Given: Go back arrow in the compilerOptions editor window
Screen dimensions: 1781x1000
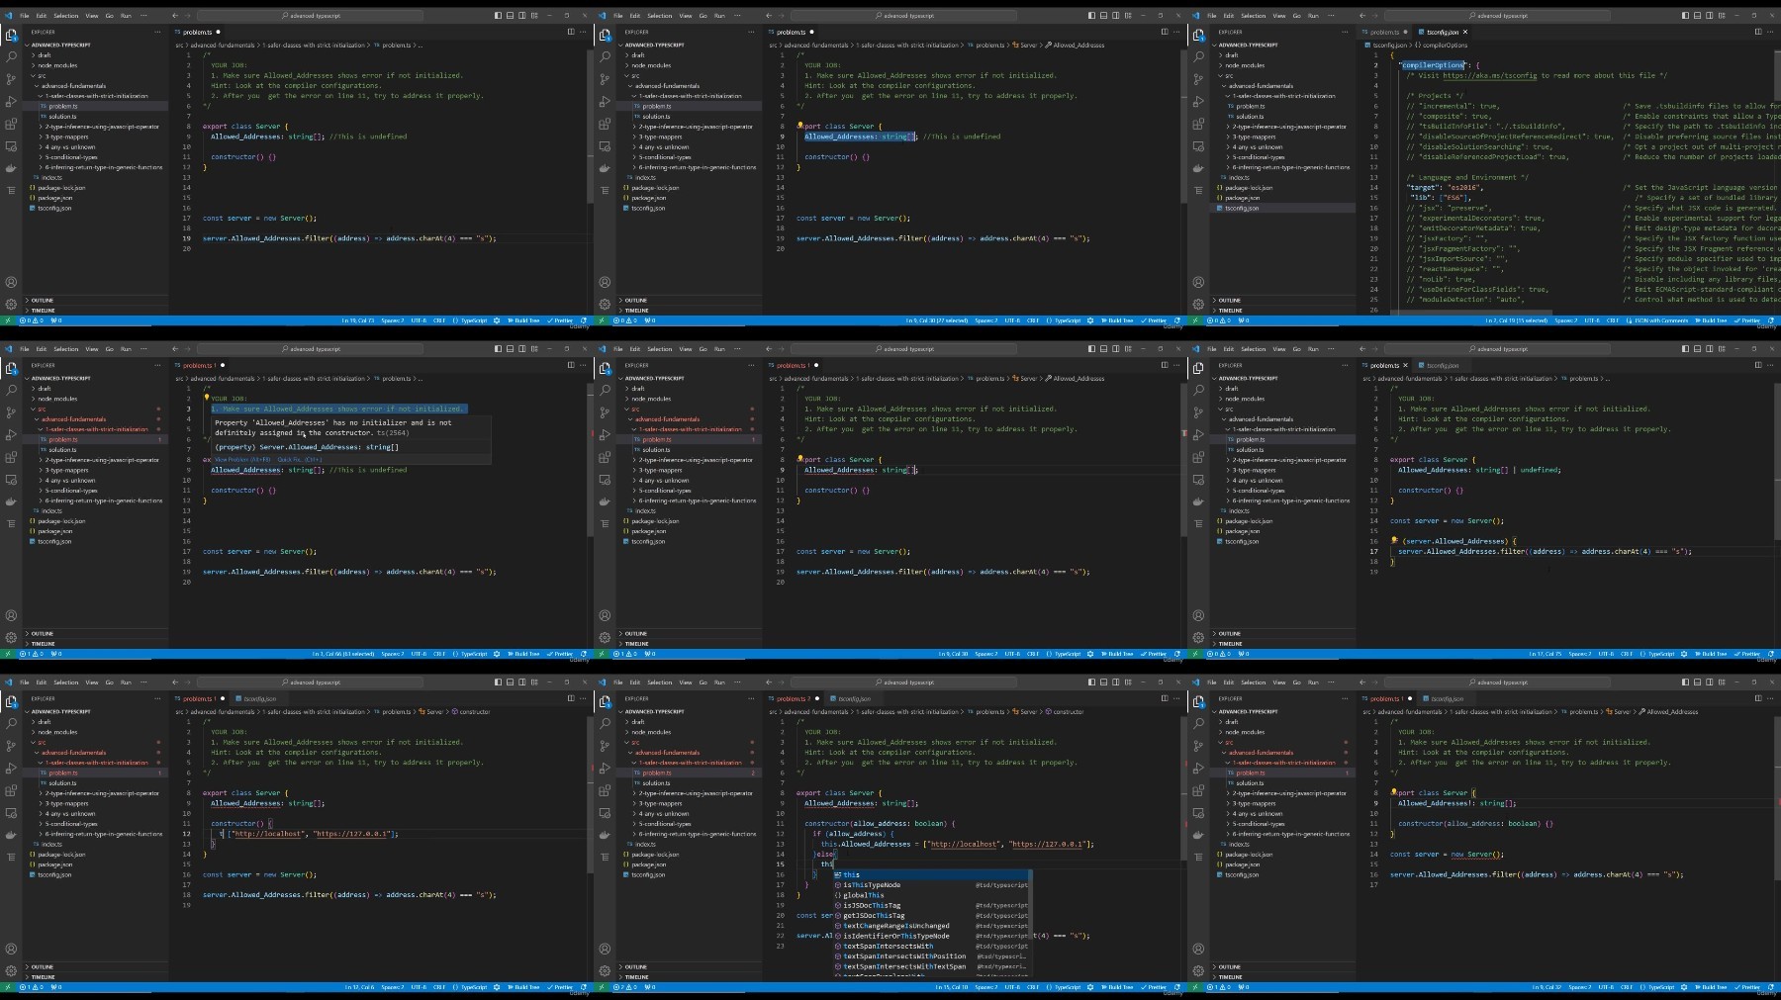Looking at the screenshot, I should 1362,16.
